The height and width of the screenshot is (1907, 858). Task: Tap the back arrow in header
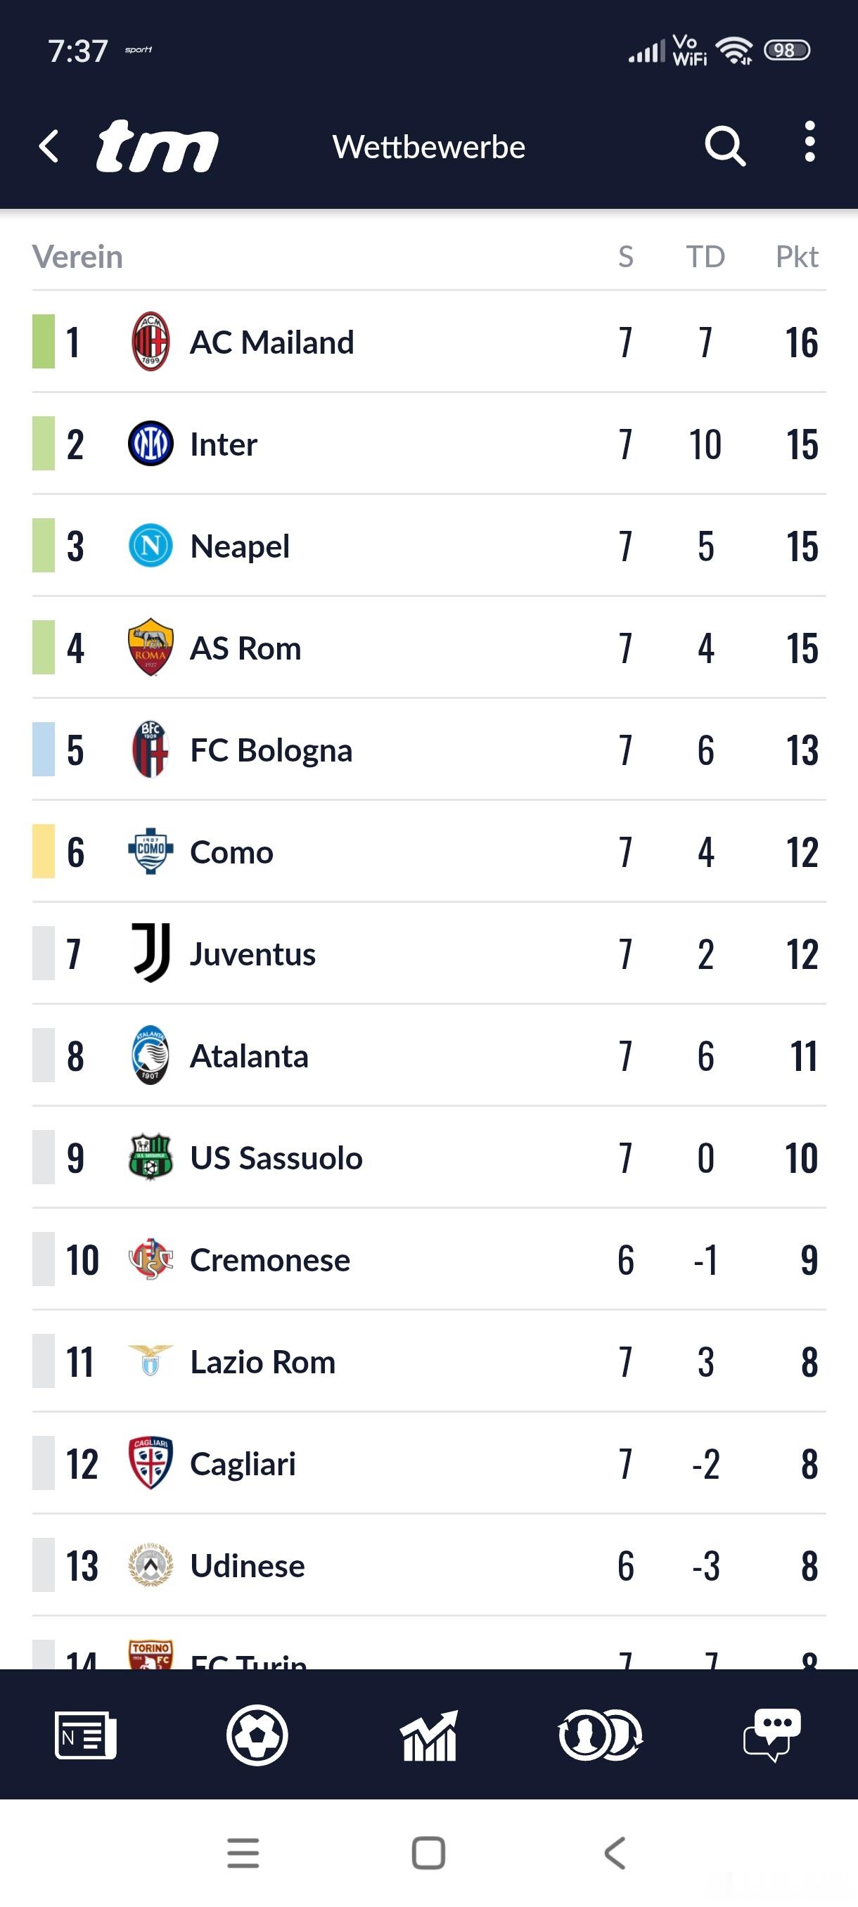click(x=49, y=146)
